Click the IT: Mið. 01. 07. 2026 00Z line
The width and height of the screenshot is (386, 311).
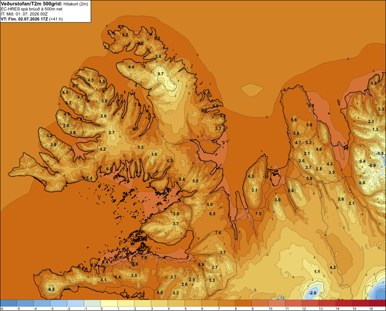coord(24,14)
